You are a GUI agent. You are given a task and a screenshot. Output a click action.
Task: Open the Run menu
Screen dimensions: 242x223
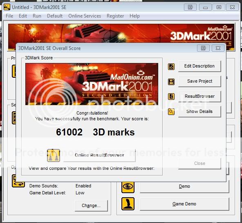click(x=37, y=16)
